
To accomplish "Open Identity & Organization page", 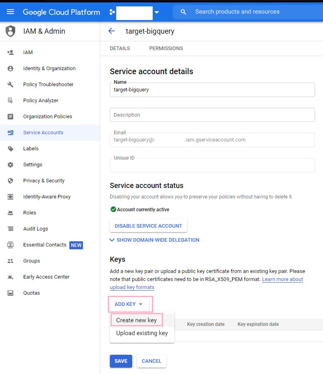I will [x=50, y=69].
